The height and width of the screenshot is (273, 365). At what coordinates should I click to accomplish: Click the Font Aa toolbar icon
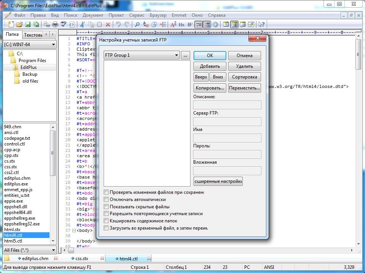pos(173,24)
